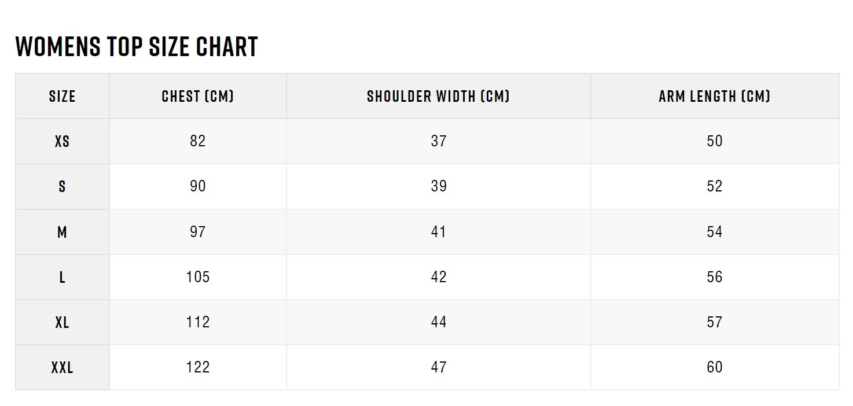The height and width of the screenshot is (406, 853).
Task: Select arm length value 57 for XL
Action: [715, 322]
